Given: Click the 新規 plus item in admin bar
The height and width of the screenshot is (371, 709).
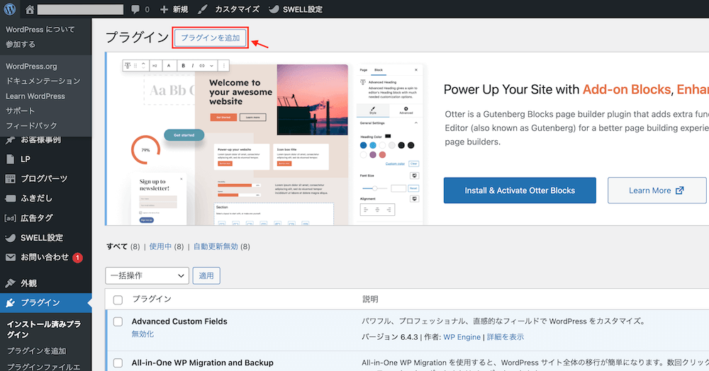Looking at the screenshot, I should 174,9.
